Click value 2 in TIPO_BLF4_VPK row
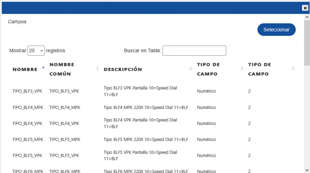Screen dimensions: 310x173 (x=249, y=123)
